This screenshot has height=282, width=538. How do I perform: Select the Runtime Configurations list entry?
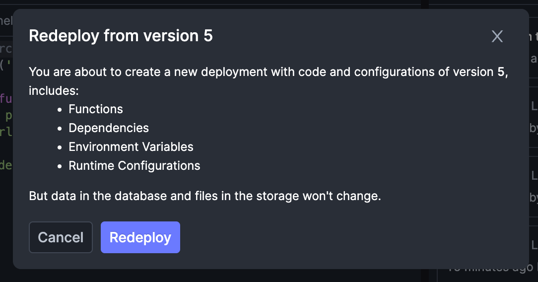click(x=134, y=166)
